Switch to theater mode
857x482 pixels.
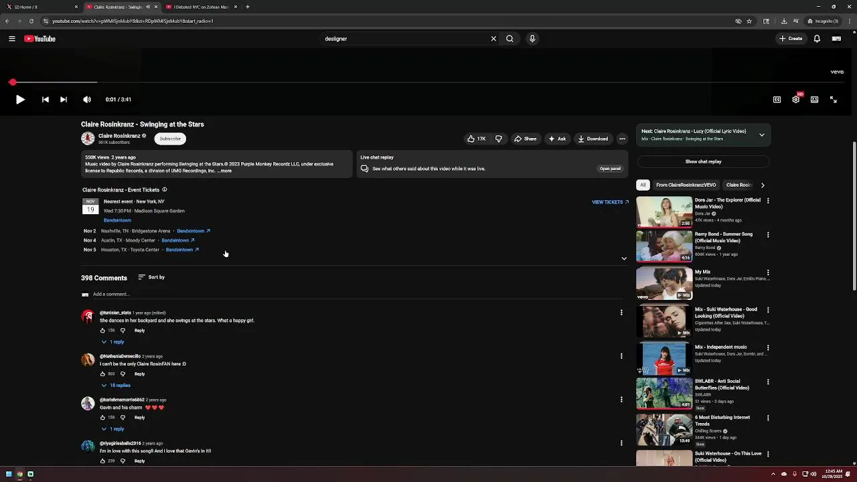814,100
